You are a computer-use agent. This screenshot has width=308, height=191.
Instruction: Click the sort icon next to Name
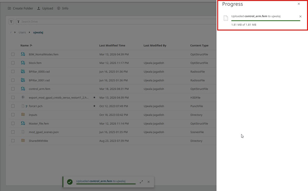point(31,45)
